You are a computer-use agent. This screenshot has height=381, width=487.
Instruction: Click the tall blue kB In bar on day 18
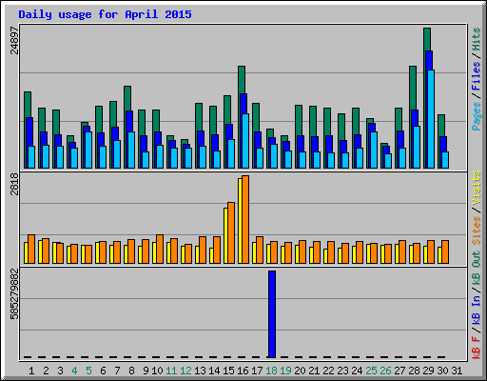coord(272,314)
